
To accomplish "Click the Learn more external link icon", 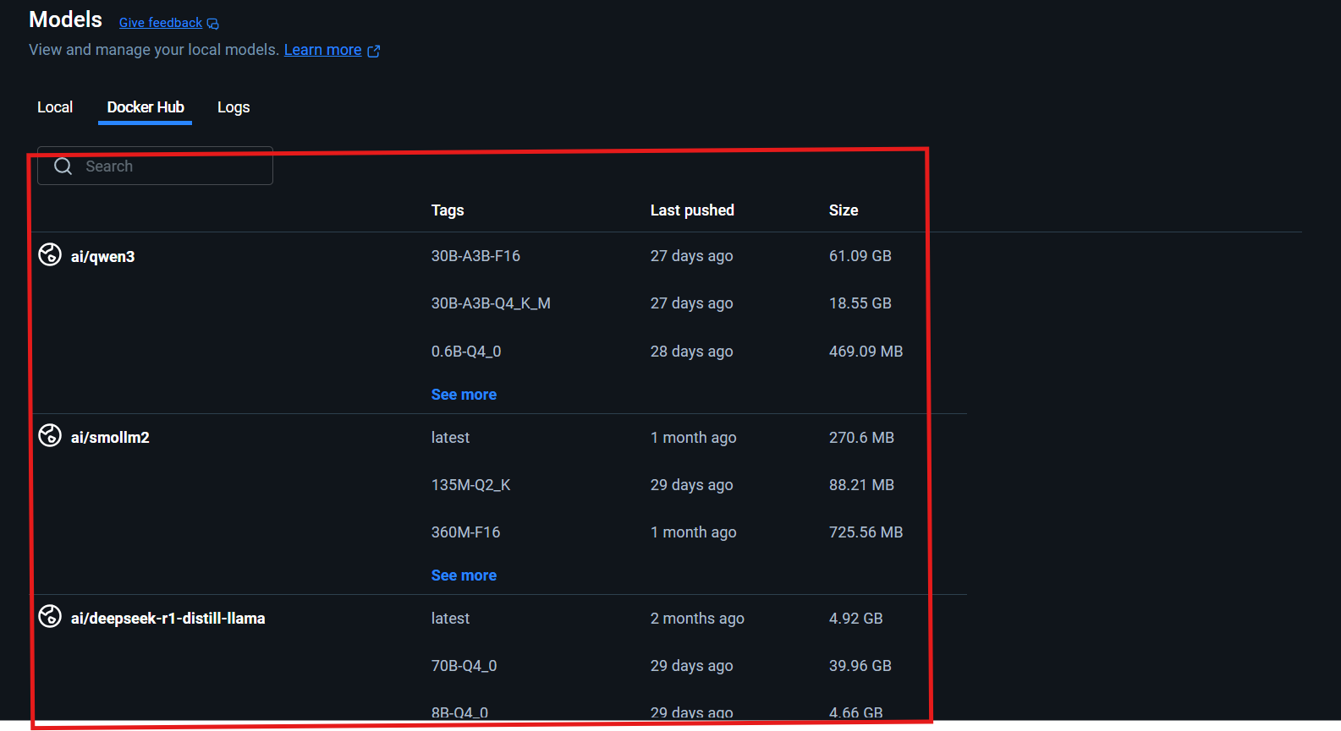I will pyautogui.click(x=374, y=51).
